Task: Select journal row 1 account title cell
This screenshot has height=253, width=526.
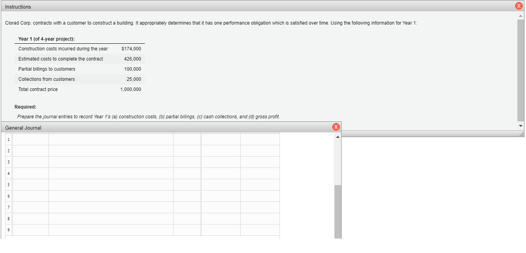Action: (111, 139)
